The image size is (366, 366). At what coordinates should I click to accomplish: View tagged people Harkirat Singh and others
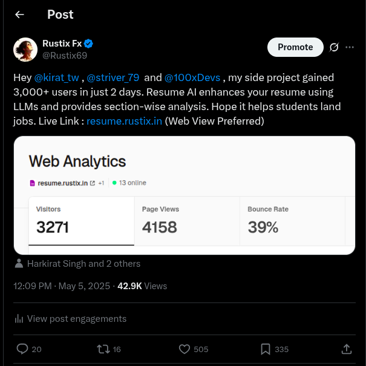[x=83, y=264]
